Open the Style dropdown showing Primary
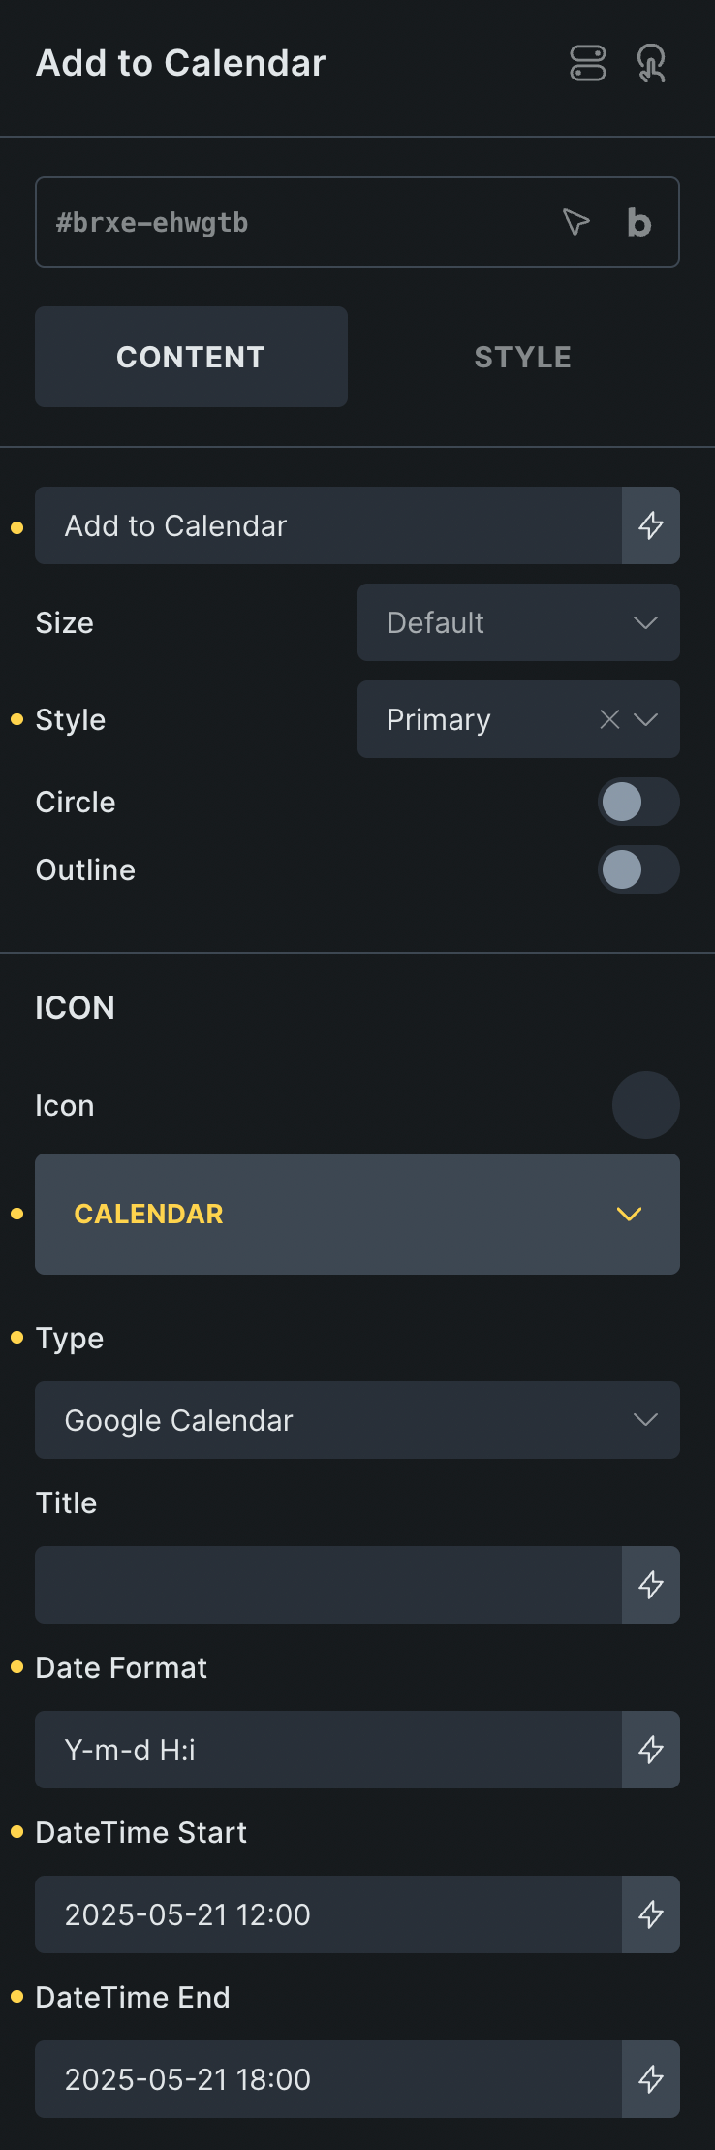 [647, 719]
